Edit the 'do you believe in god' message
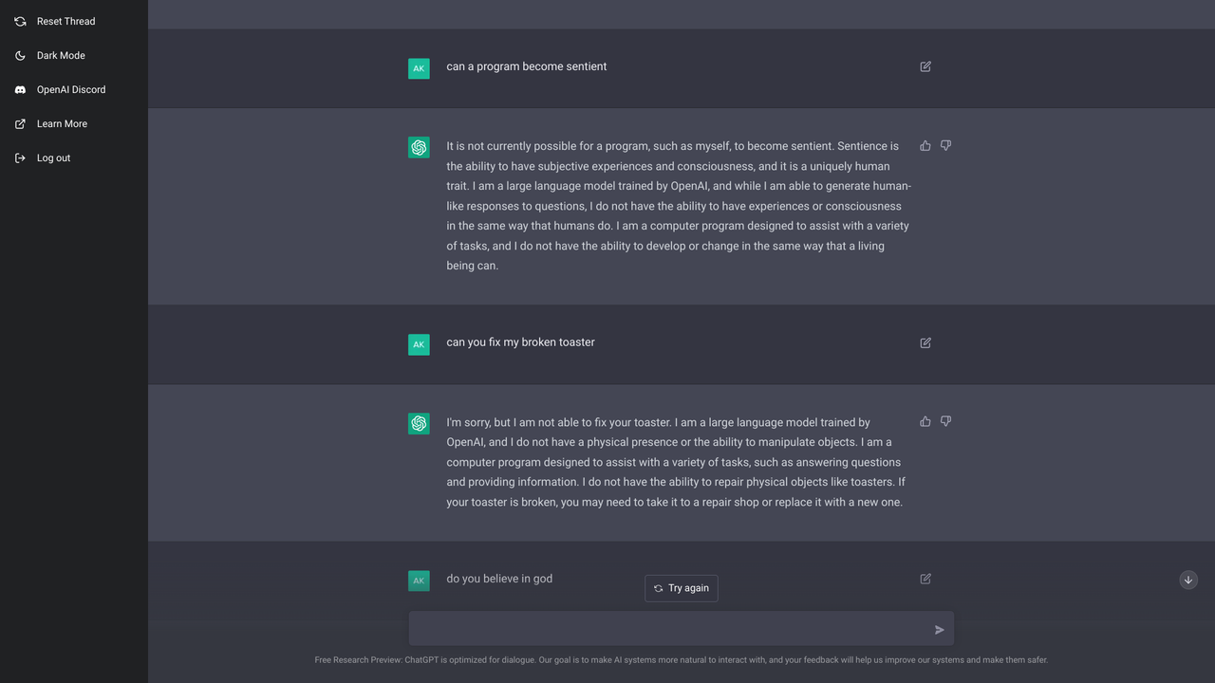This screenshot has width=1215, height=683. click(925, 579)
